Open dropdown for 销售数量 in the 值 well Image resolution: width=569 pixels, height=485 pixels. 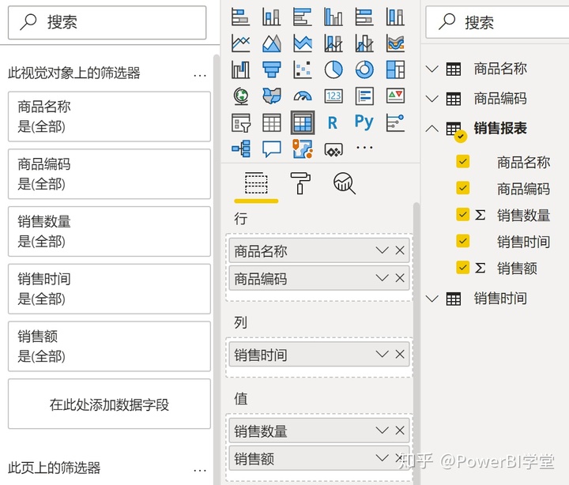382,430
